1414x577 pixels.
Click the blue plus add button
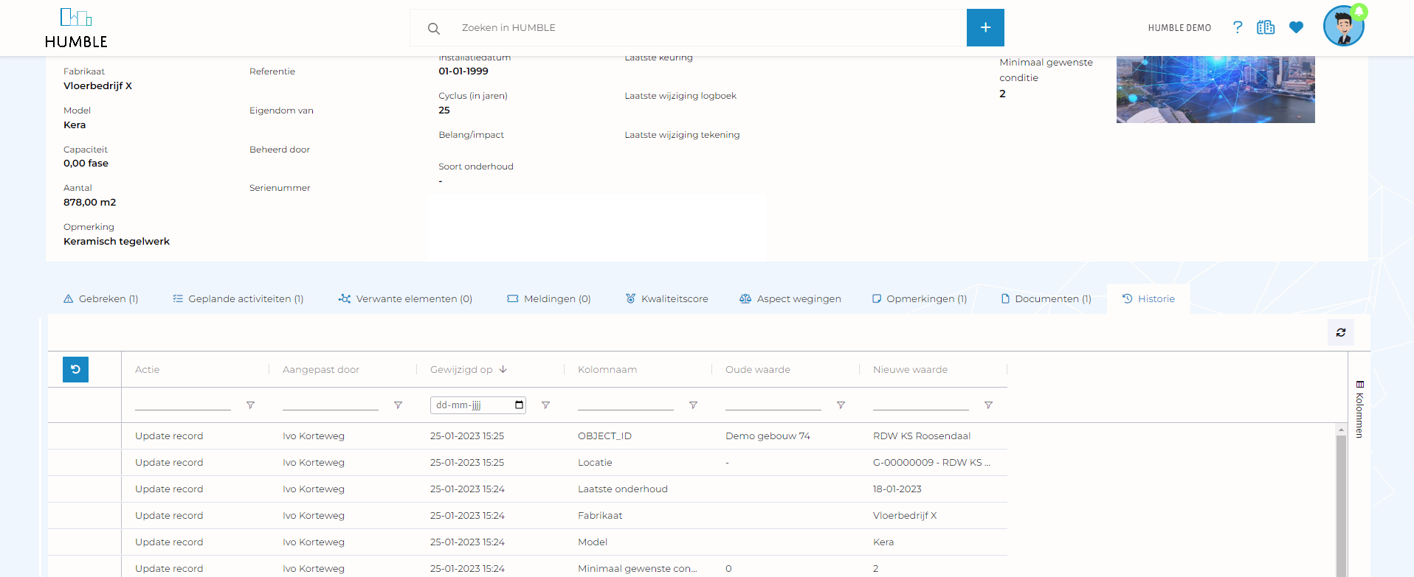[x=985, y=28]
